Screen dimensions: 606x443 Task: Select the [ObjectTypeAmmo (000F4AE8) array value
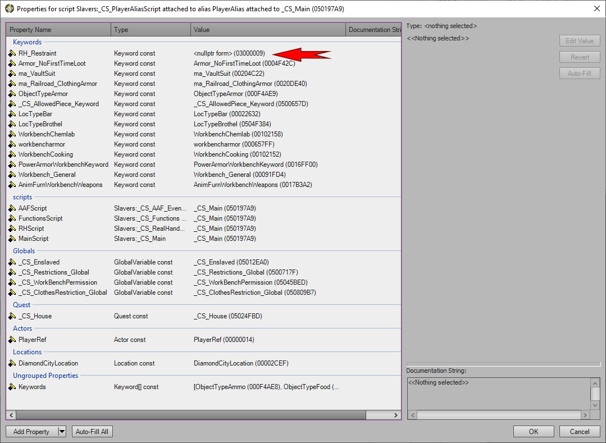tap(266, 387)
